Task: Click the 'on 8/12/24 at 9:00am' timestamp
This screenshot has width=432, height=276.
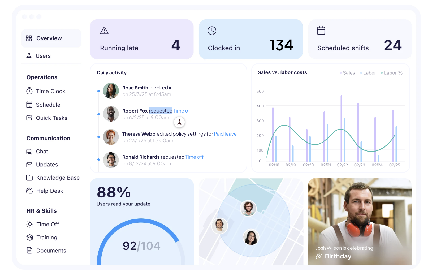Action: [x=147, y=163]
